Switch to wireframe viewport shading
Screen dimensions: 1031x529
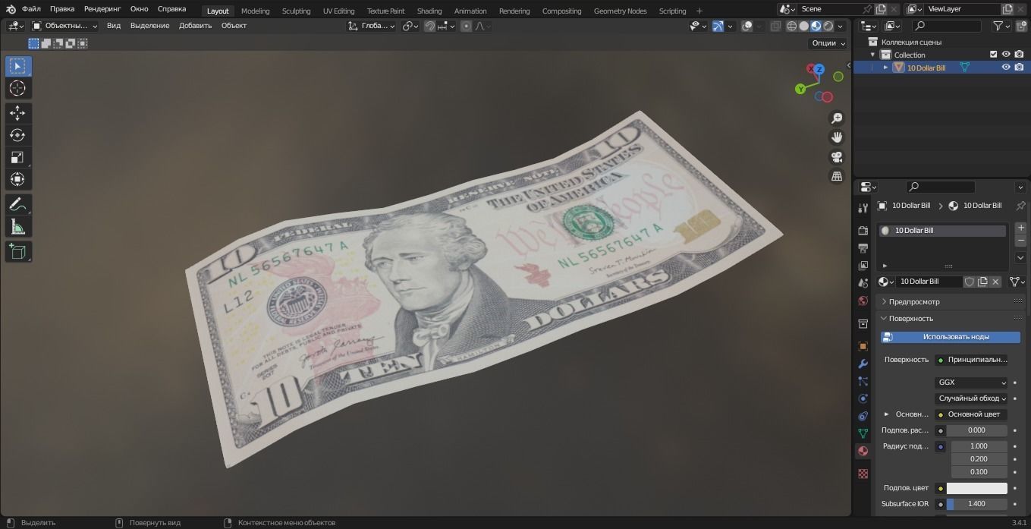(x=791, y=26)
